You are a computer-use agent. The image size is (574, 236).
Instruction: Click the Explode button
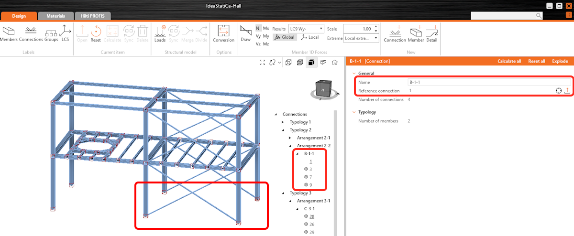(x=560, y=61)
